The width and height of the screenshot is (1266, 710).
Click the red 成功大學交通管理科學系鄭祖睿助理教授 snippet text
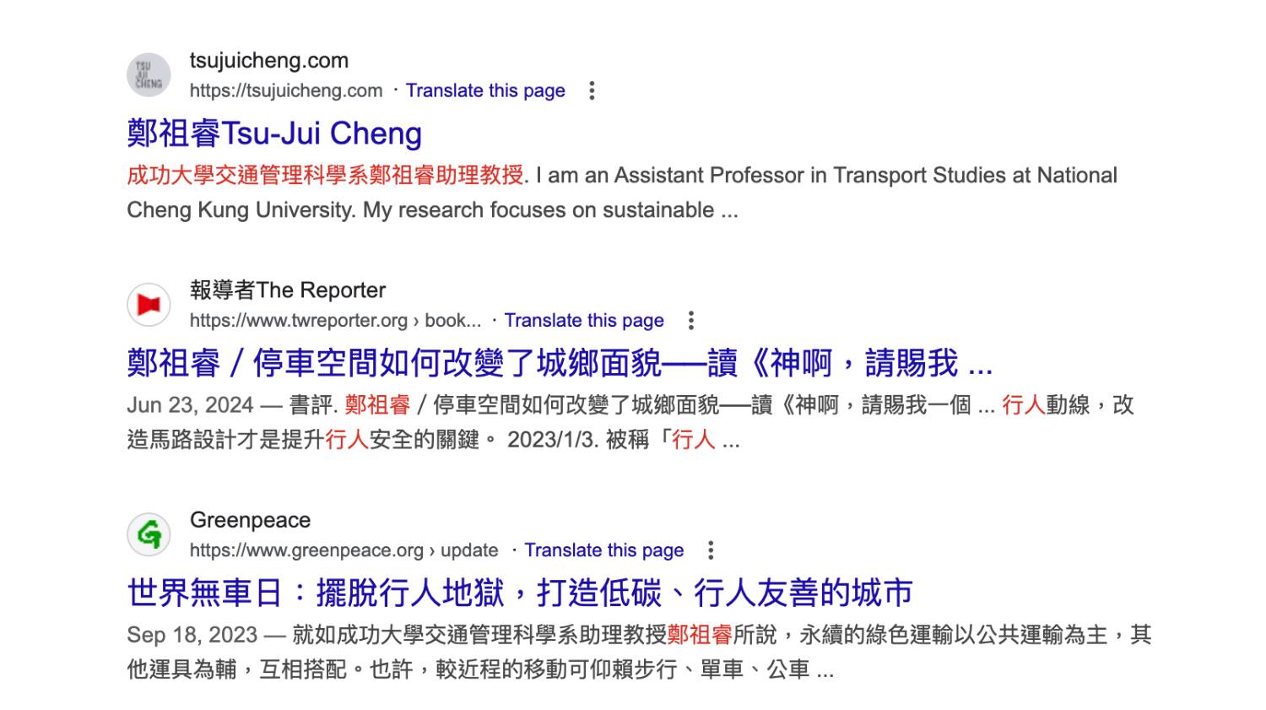click(325, 176)
